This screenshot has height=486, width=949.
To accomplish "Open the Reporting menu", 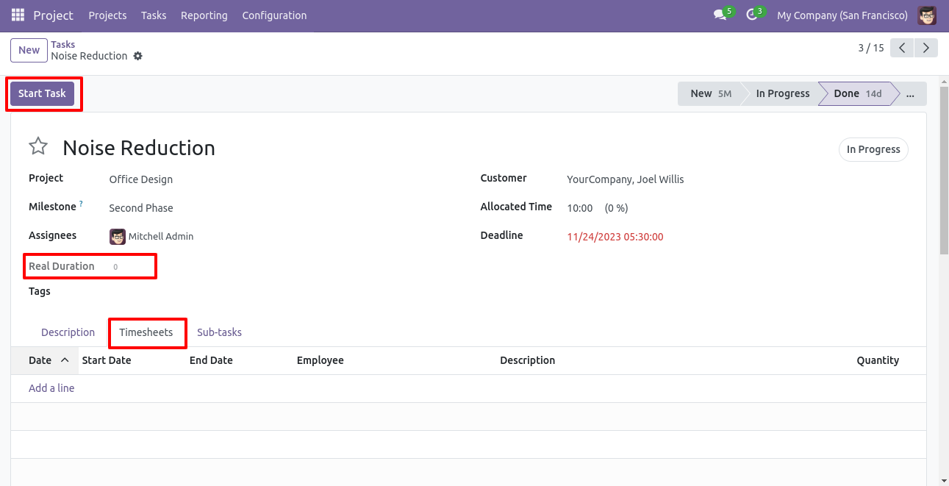I will click(204, 15).
